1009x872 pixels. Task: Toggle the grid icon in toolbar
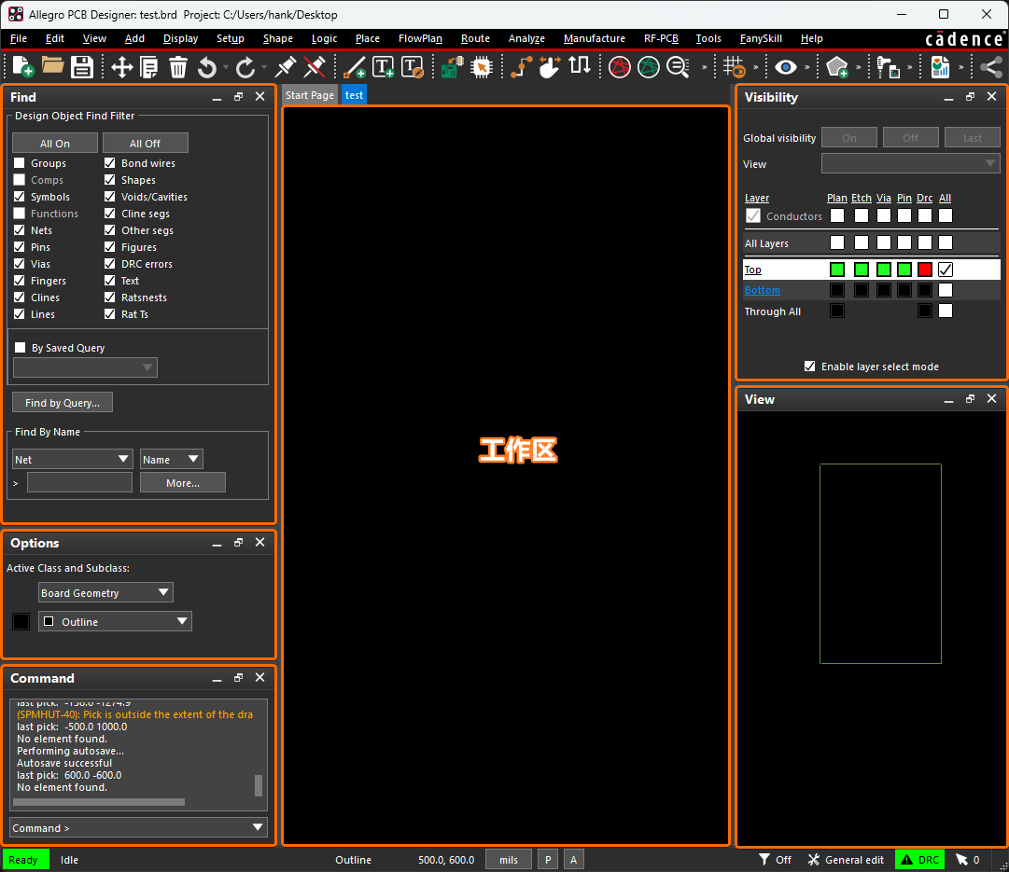(735, 67)
